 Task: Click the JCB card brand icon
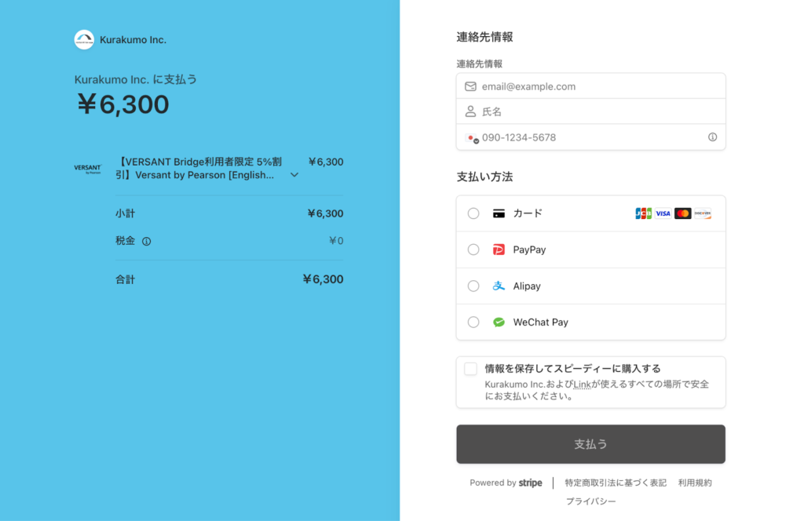[643, 213]
